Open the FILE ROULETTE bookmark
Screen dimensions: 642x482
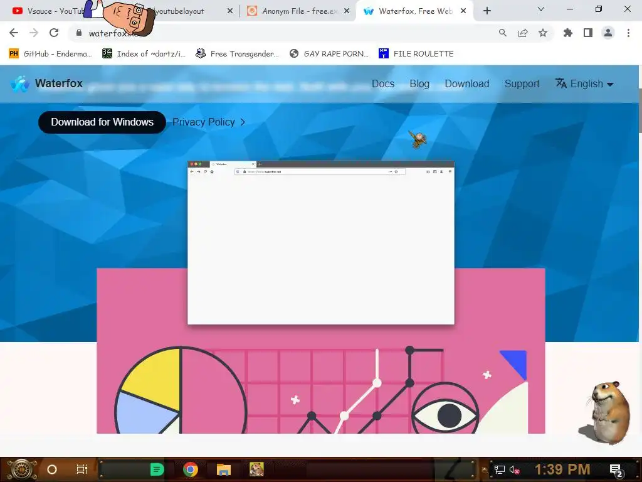click(416, 54)
